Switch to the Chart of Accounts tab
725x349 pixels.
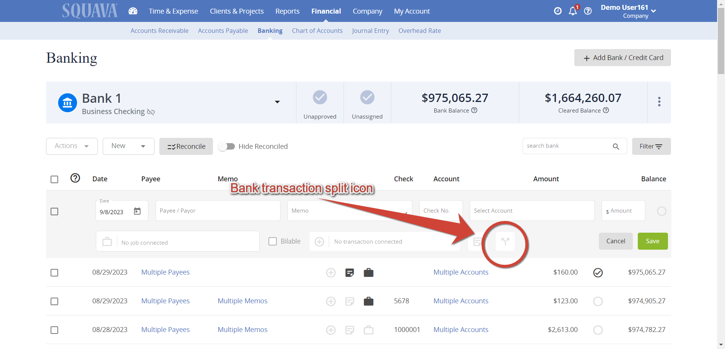click(x=317, y=31)
